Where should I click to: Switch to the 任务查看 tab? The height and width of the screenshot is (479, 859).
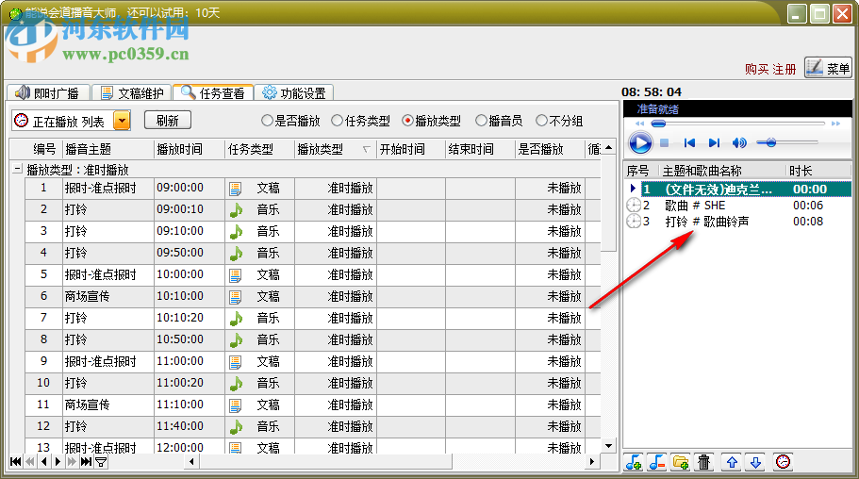coord(213,92)
